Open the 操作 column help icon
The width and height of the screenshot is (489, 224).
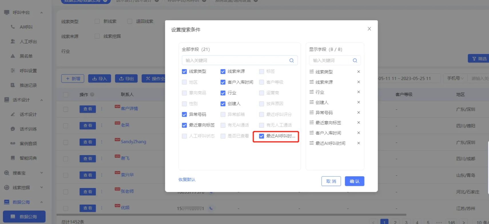click(x=92, y=95)
